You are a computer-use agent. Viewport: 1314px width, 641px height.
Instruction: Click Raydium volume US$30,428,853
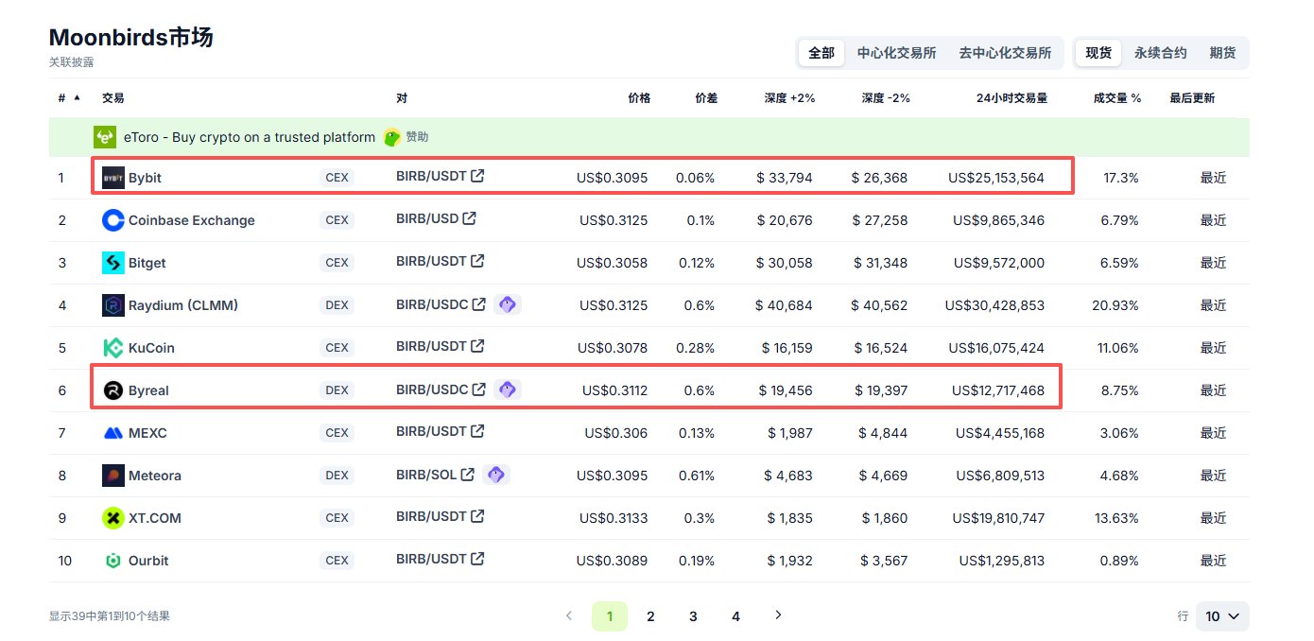click(994, 305)
